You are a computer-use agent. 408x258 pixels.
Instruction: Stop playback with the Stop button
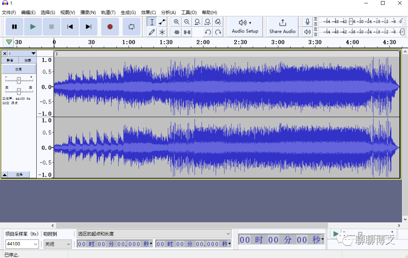point(51,26)
